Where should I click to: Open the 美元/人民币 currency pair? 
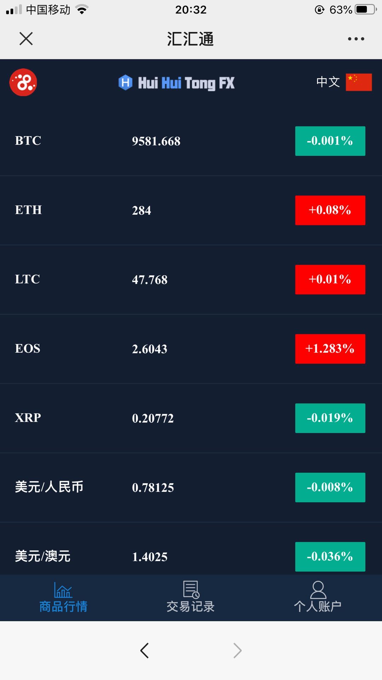49,487
